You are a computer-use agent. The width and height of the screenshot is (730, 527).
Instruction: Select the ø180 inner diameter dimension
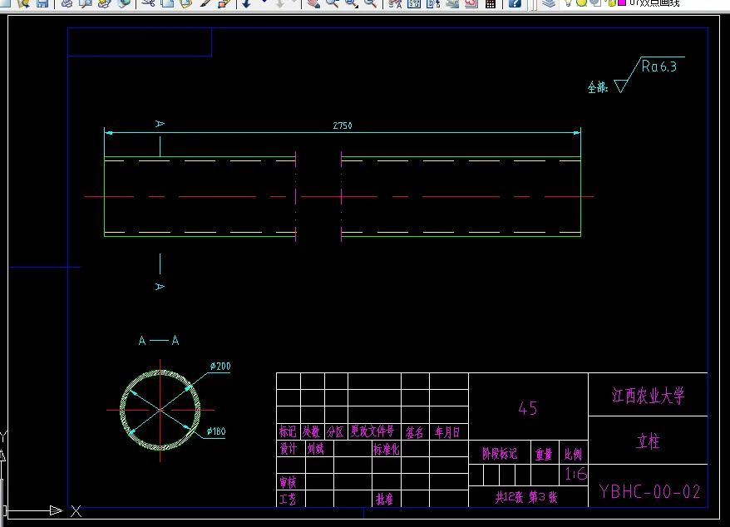216,431
